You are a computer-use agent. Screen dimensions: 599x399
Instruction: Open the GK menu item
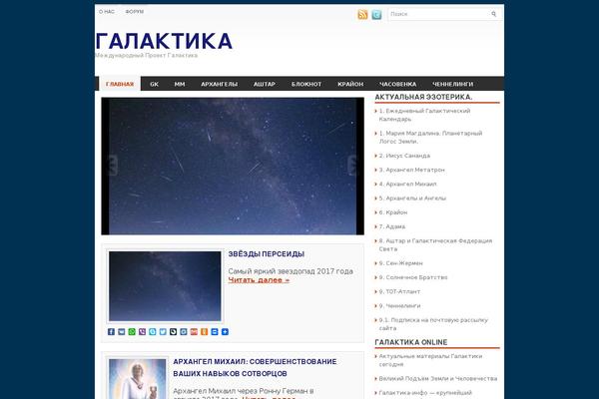click(x=155, y=84)
